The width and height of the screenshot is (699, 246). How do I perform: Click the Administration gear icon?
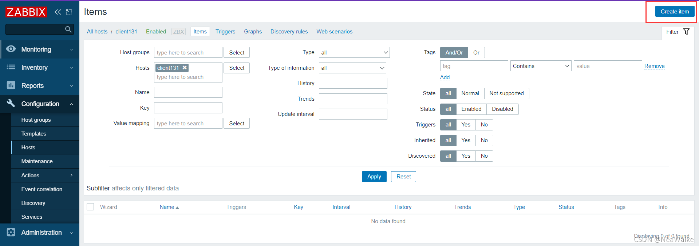11,232
